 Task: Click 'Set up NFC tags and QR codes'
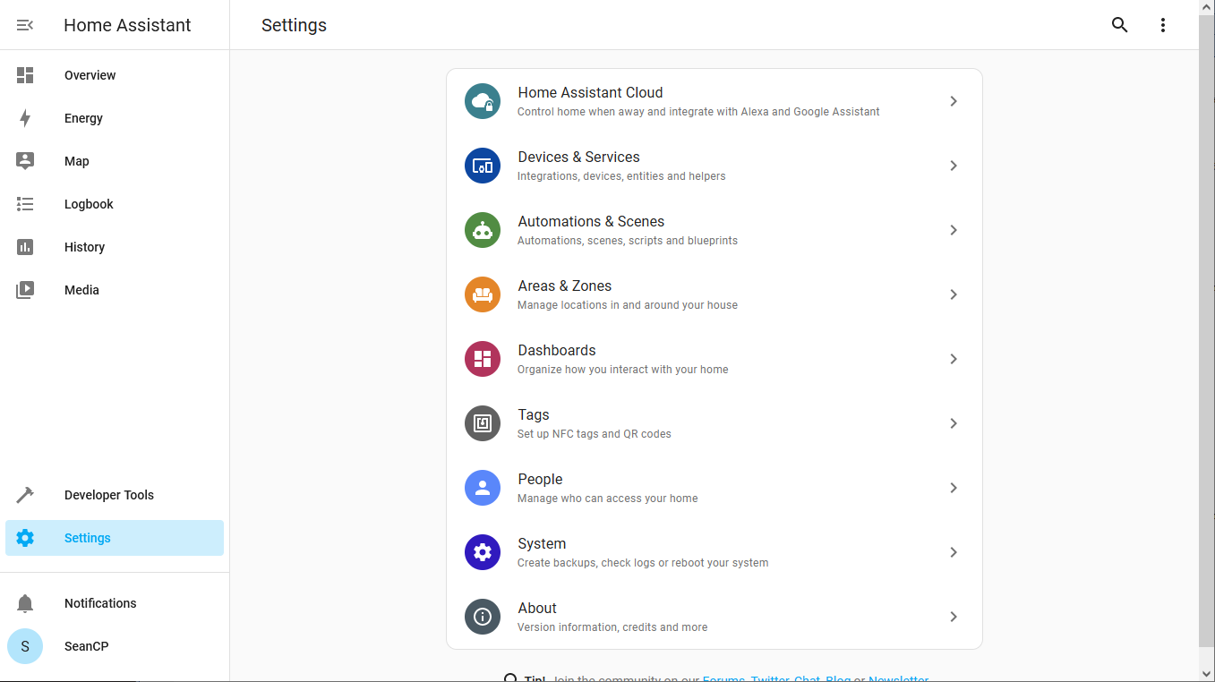tap(595, 434)
